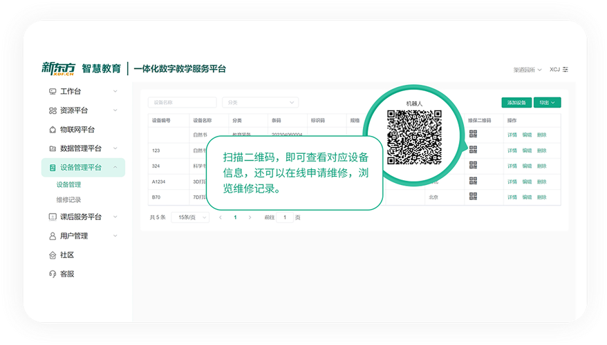Click the 添加设备 add device button
This screenshot has height=345, width=607.
coord(516,102)
